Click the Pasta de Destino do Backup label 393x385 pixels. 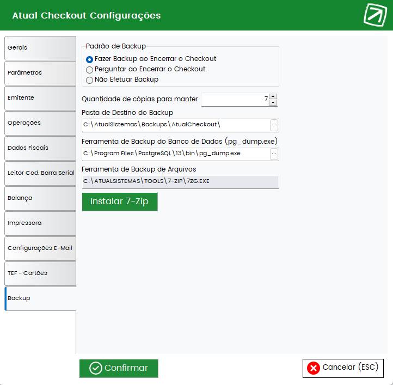(x=127, y=113)
